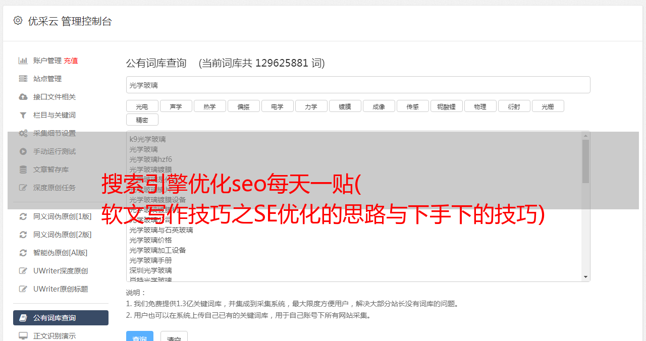Viewport: 646px width, 341px height.
Task: Click the gear icon beside 优采云 管理控制台
Action: click(18, 21)
